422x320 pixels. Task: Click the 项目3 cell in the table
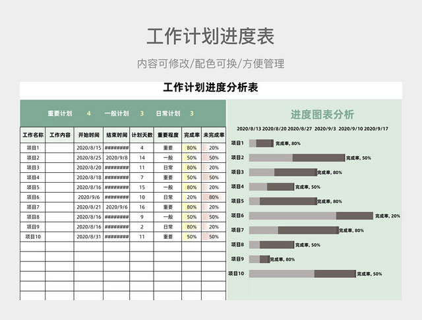(x=33, y=168)
